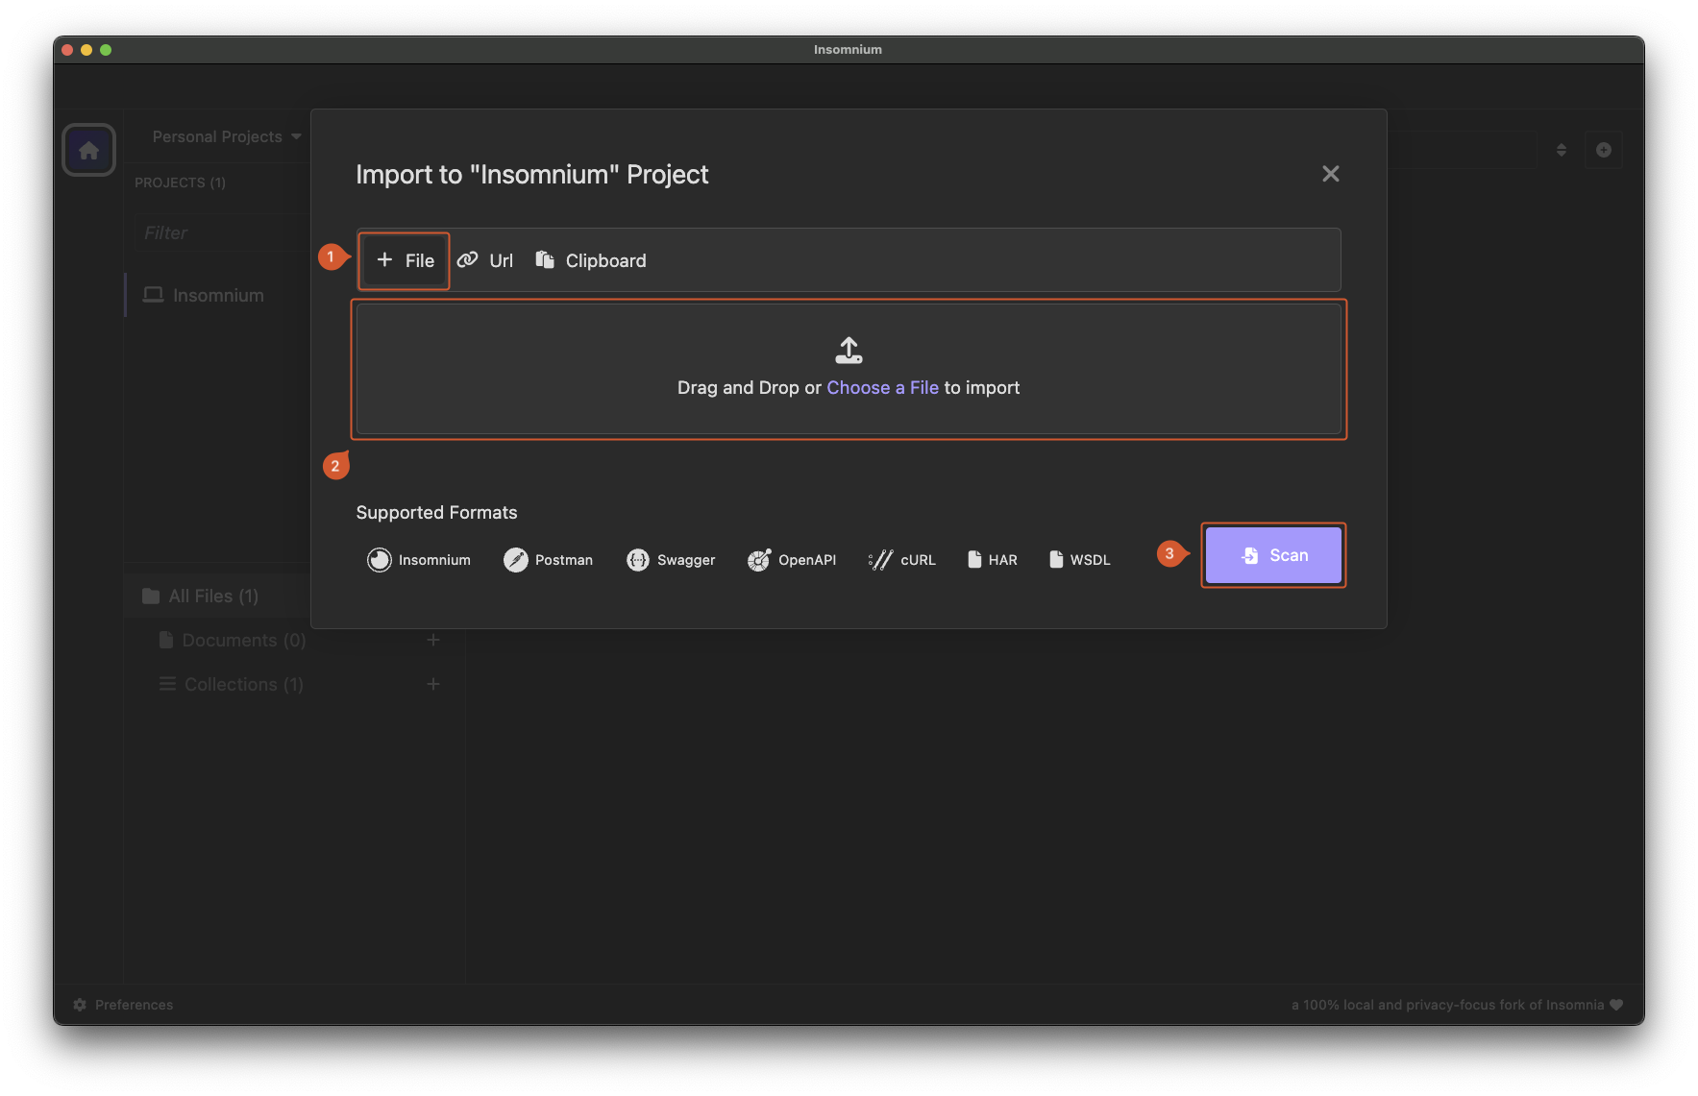Click the Postman format icon
1698x1096 pixels.
(516, 560)
